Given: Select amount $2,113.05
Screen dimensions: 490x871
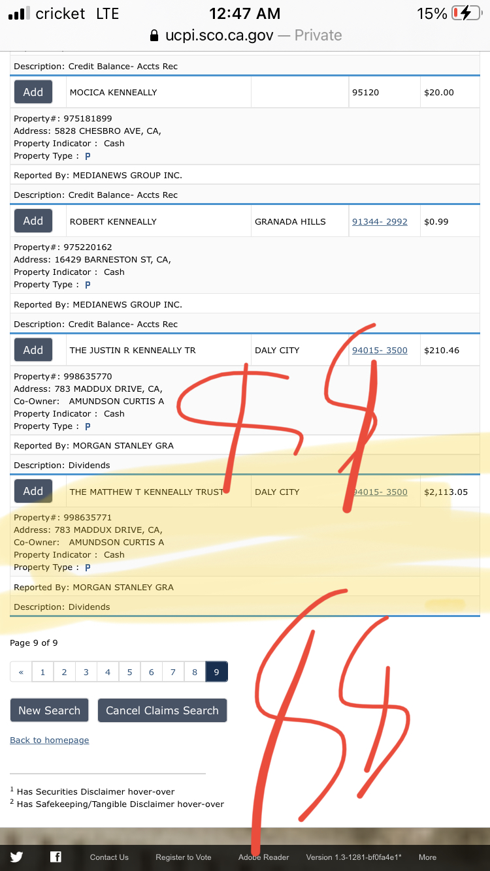Looking at the screenshot, I should pos(446,492).
